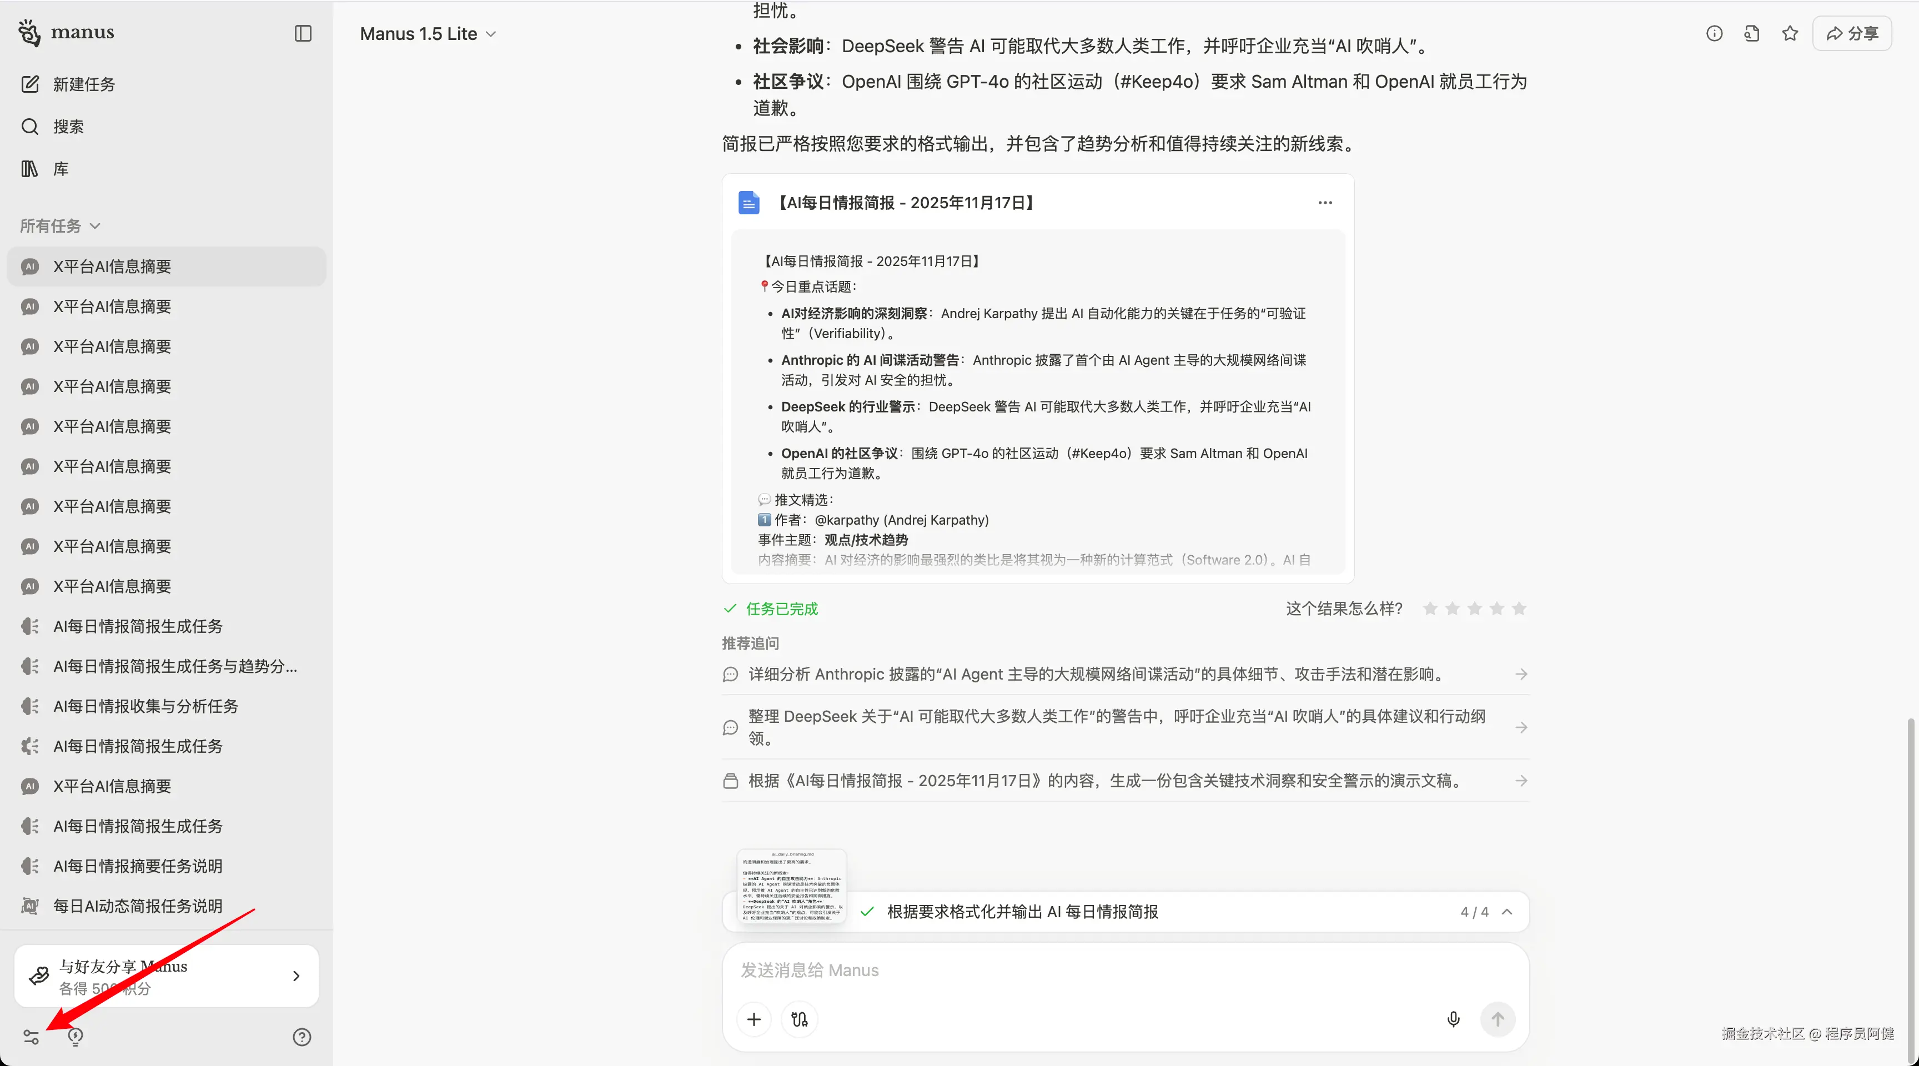
Task: Click the 分享 share button
Action: coord(1852,33)
